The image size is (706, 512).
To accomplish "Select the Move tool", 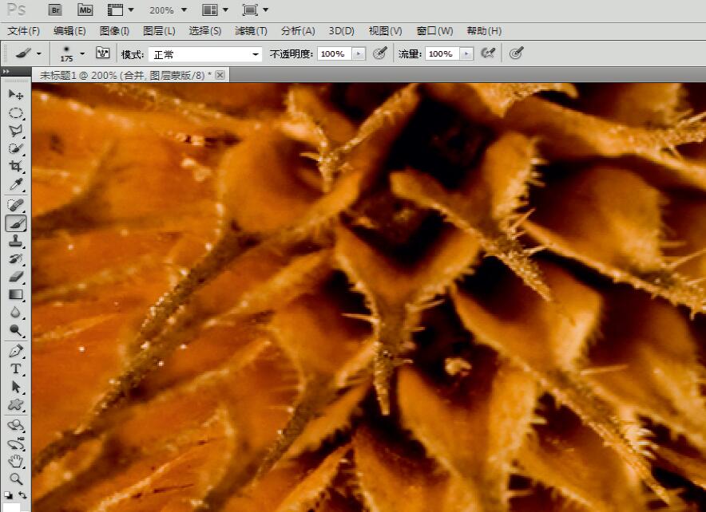I will (16, 94).
